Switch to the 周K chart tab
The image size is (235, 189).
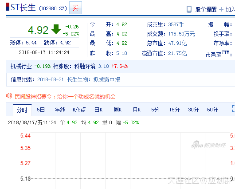117,110
